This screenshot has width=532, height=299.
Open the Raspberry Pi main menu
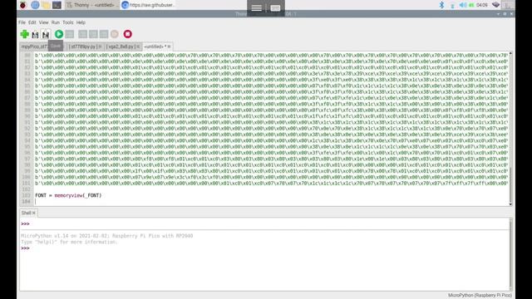pos(23,5)
